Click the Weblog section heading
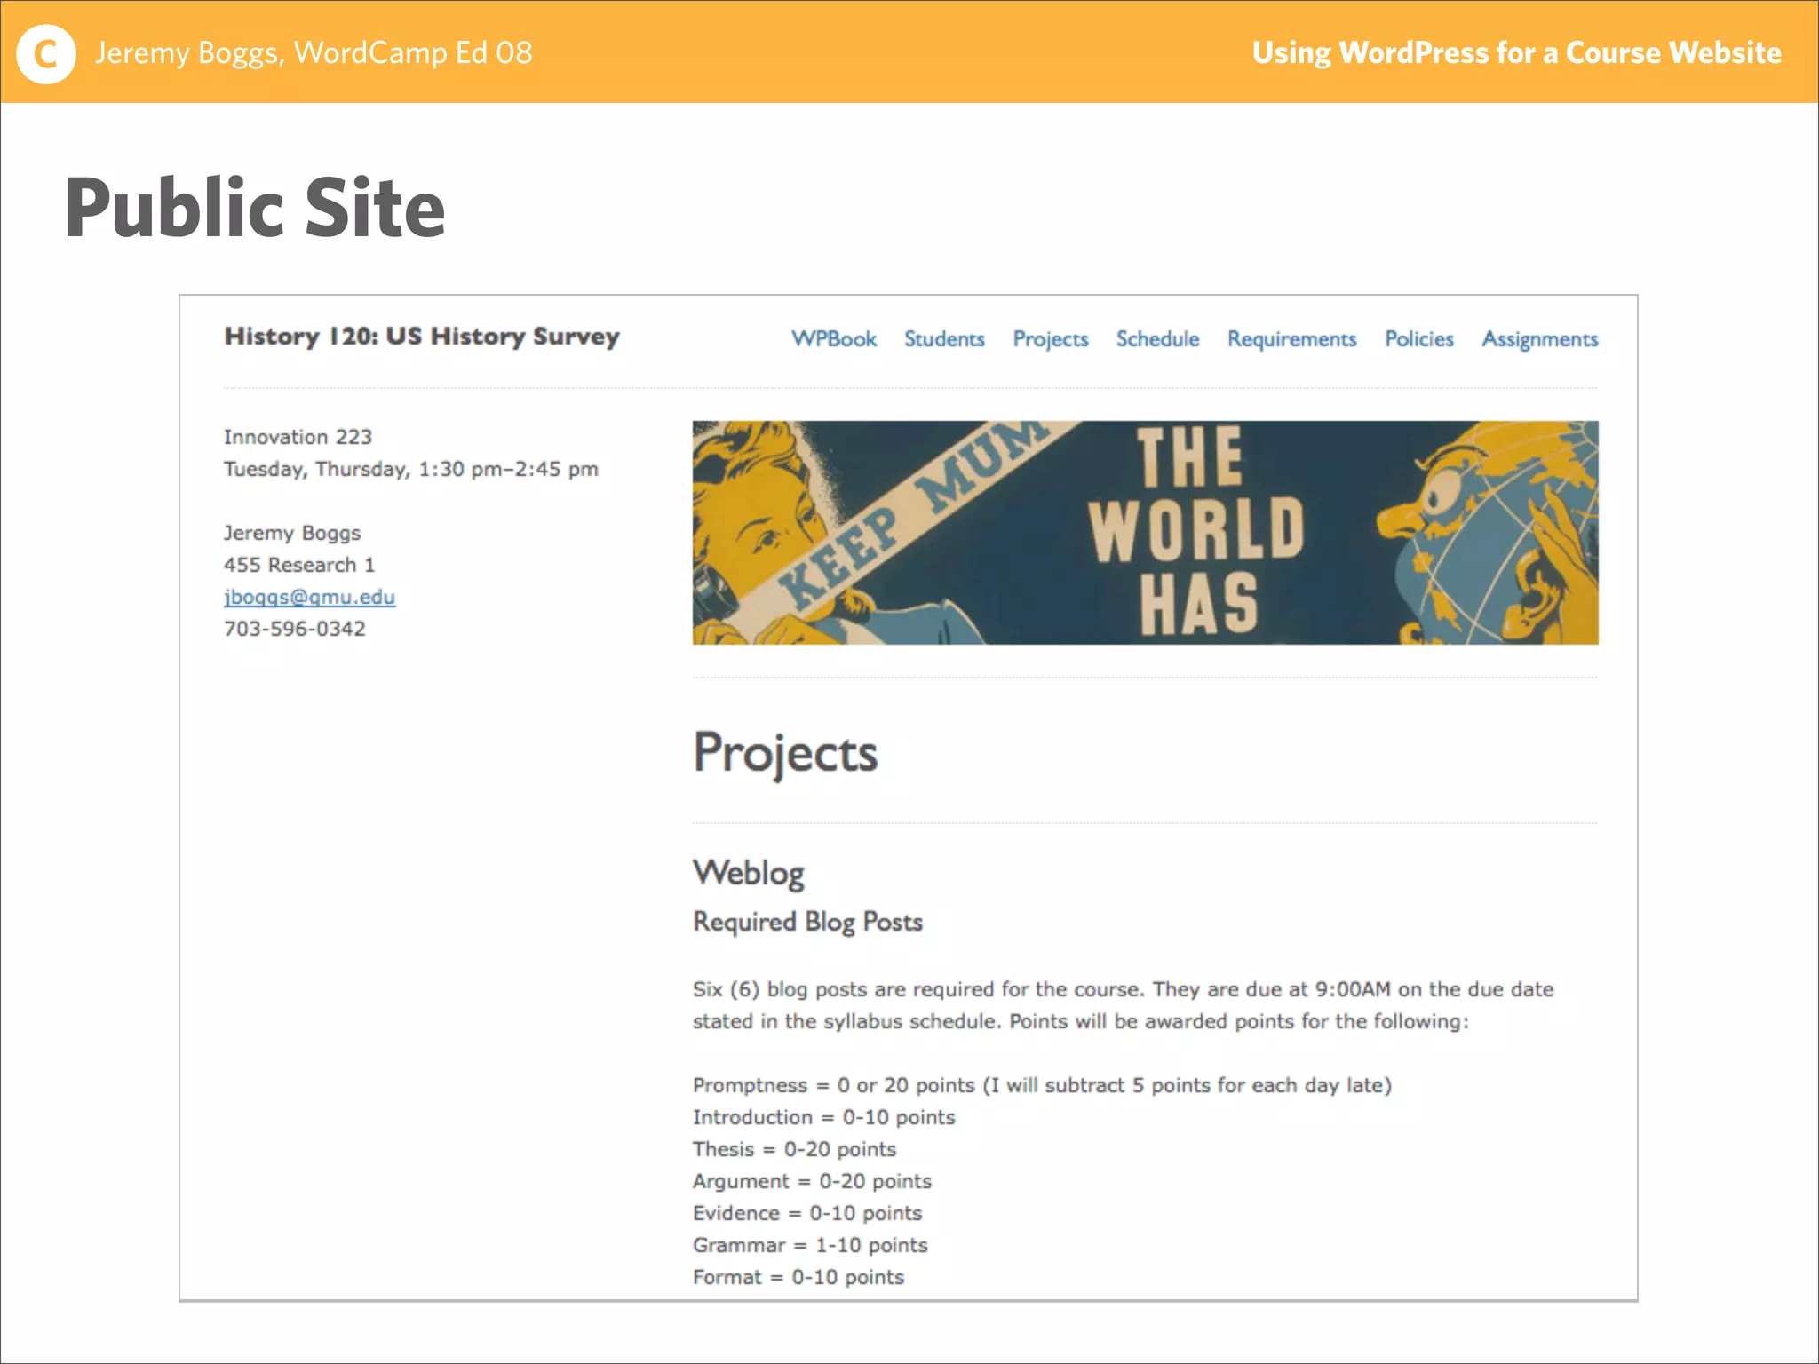 (x=749, y=874)
